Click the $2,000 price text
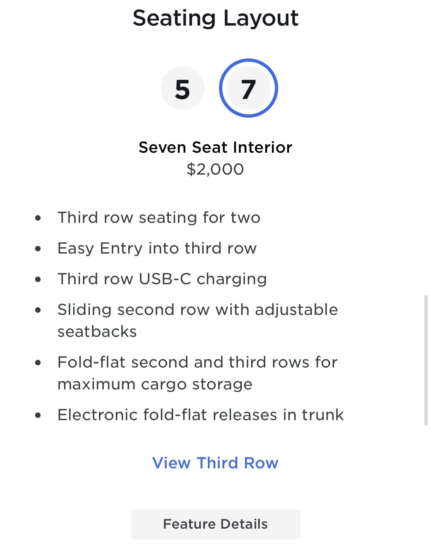Viewport: 431px width, 548px height. 215,169
